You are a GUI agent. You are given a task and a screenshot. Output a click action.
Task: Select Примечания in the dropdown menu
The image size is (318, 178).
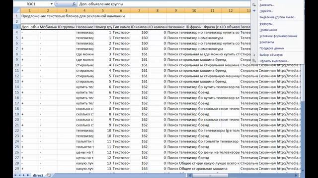coord(268,30)
